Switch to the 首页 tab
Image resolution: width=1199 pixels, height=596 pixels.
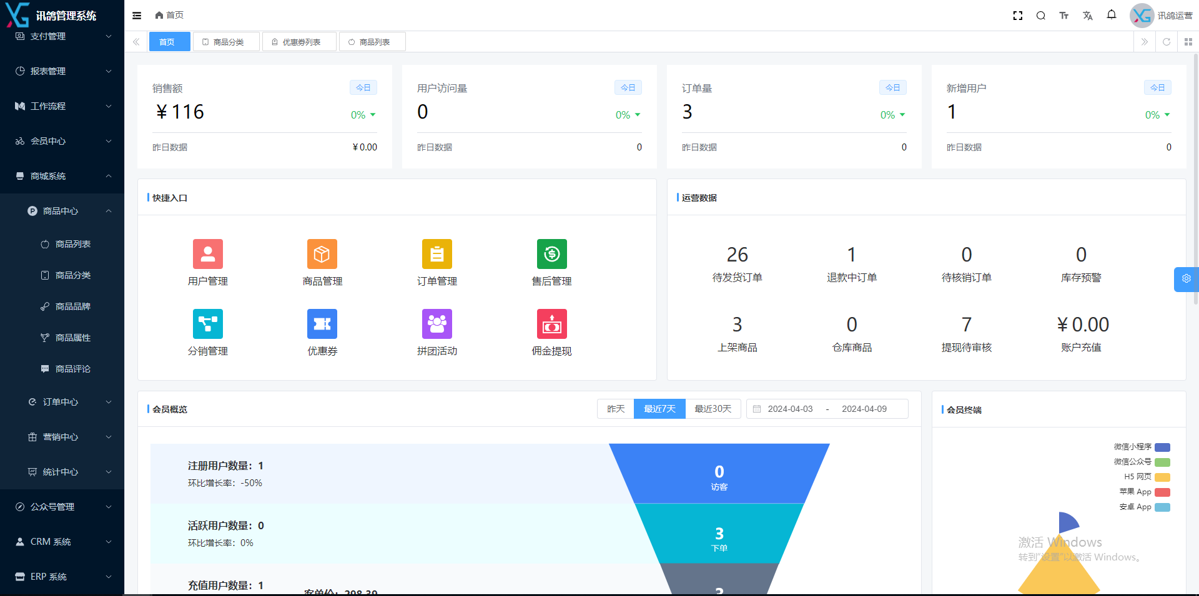[170, 42]
